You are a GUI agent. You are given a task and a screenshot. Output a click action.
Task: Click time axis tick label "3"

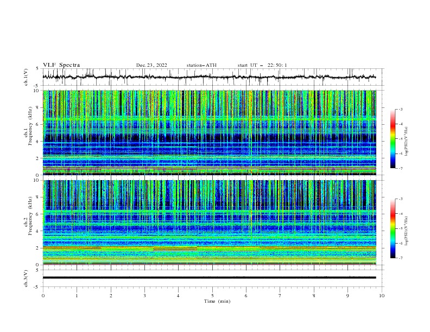point(144,296)
